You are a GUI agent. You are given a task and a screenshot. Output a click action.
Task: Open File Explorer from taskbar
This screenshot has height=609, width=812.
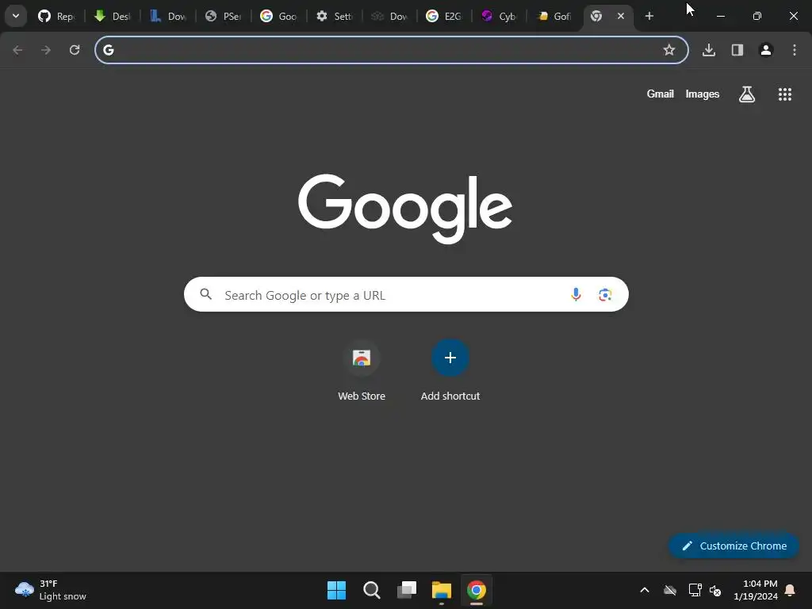click(442, 590)
